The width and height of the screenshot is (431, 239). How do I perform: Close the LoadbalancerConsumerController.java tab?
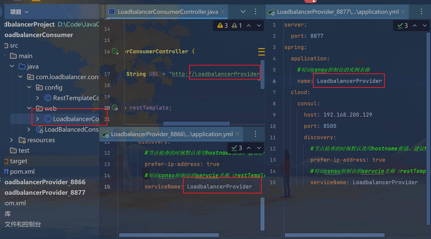pyautogui.click(x=222, y=12)
